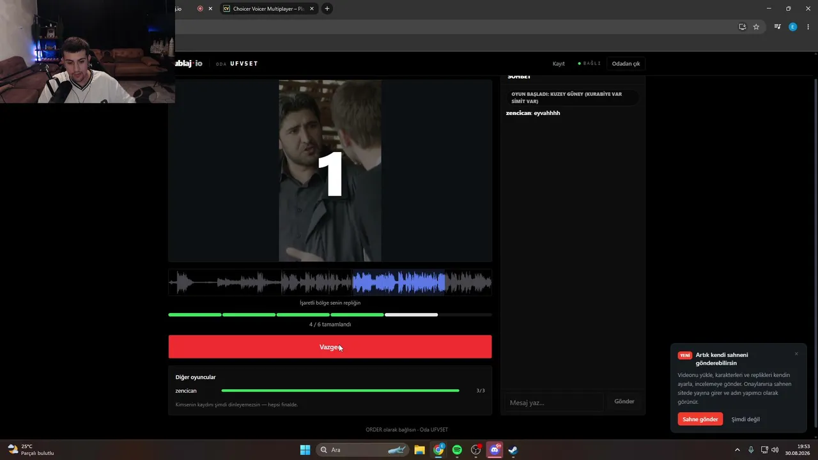Open the Chrome three-dot menu

coord(808,27)
